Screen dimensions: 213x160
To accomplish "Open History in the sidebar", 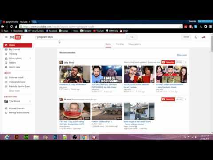I will (x=12, y=63).
